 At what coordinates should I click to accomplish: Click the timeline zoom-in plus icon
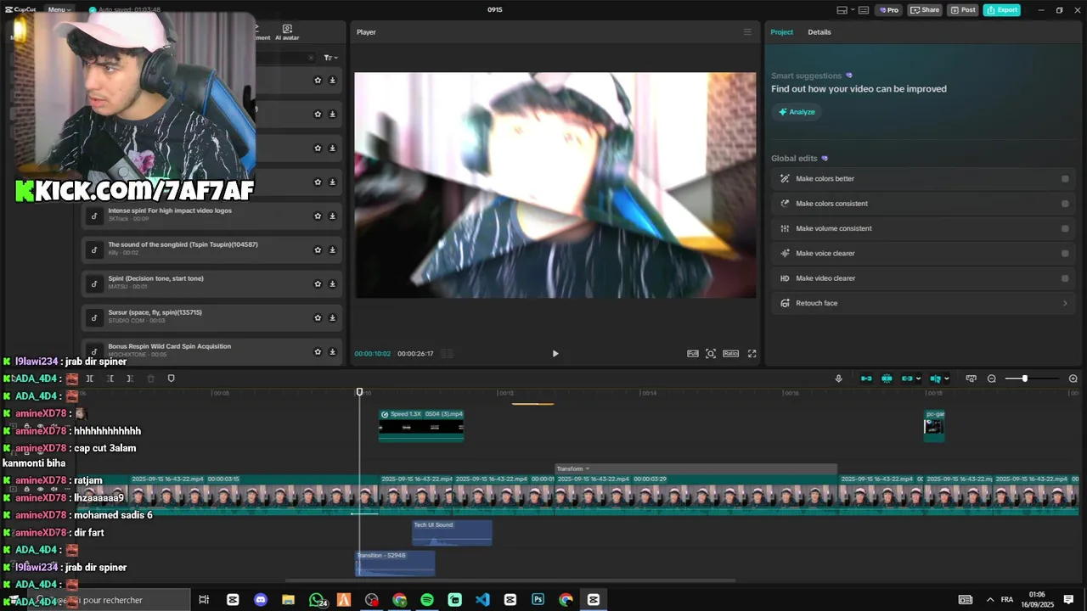point(1073,378)
